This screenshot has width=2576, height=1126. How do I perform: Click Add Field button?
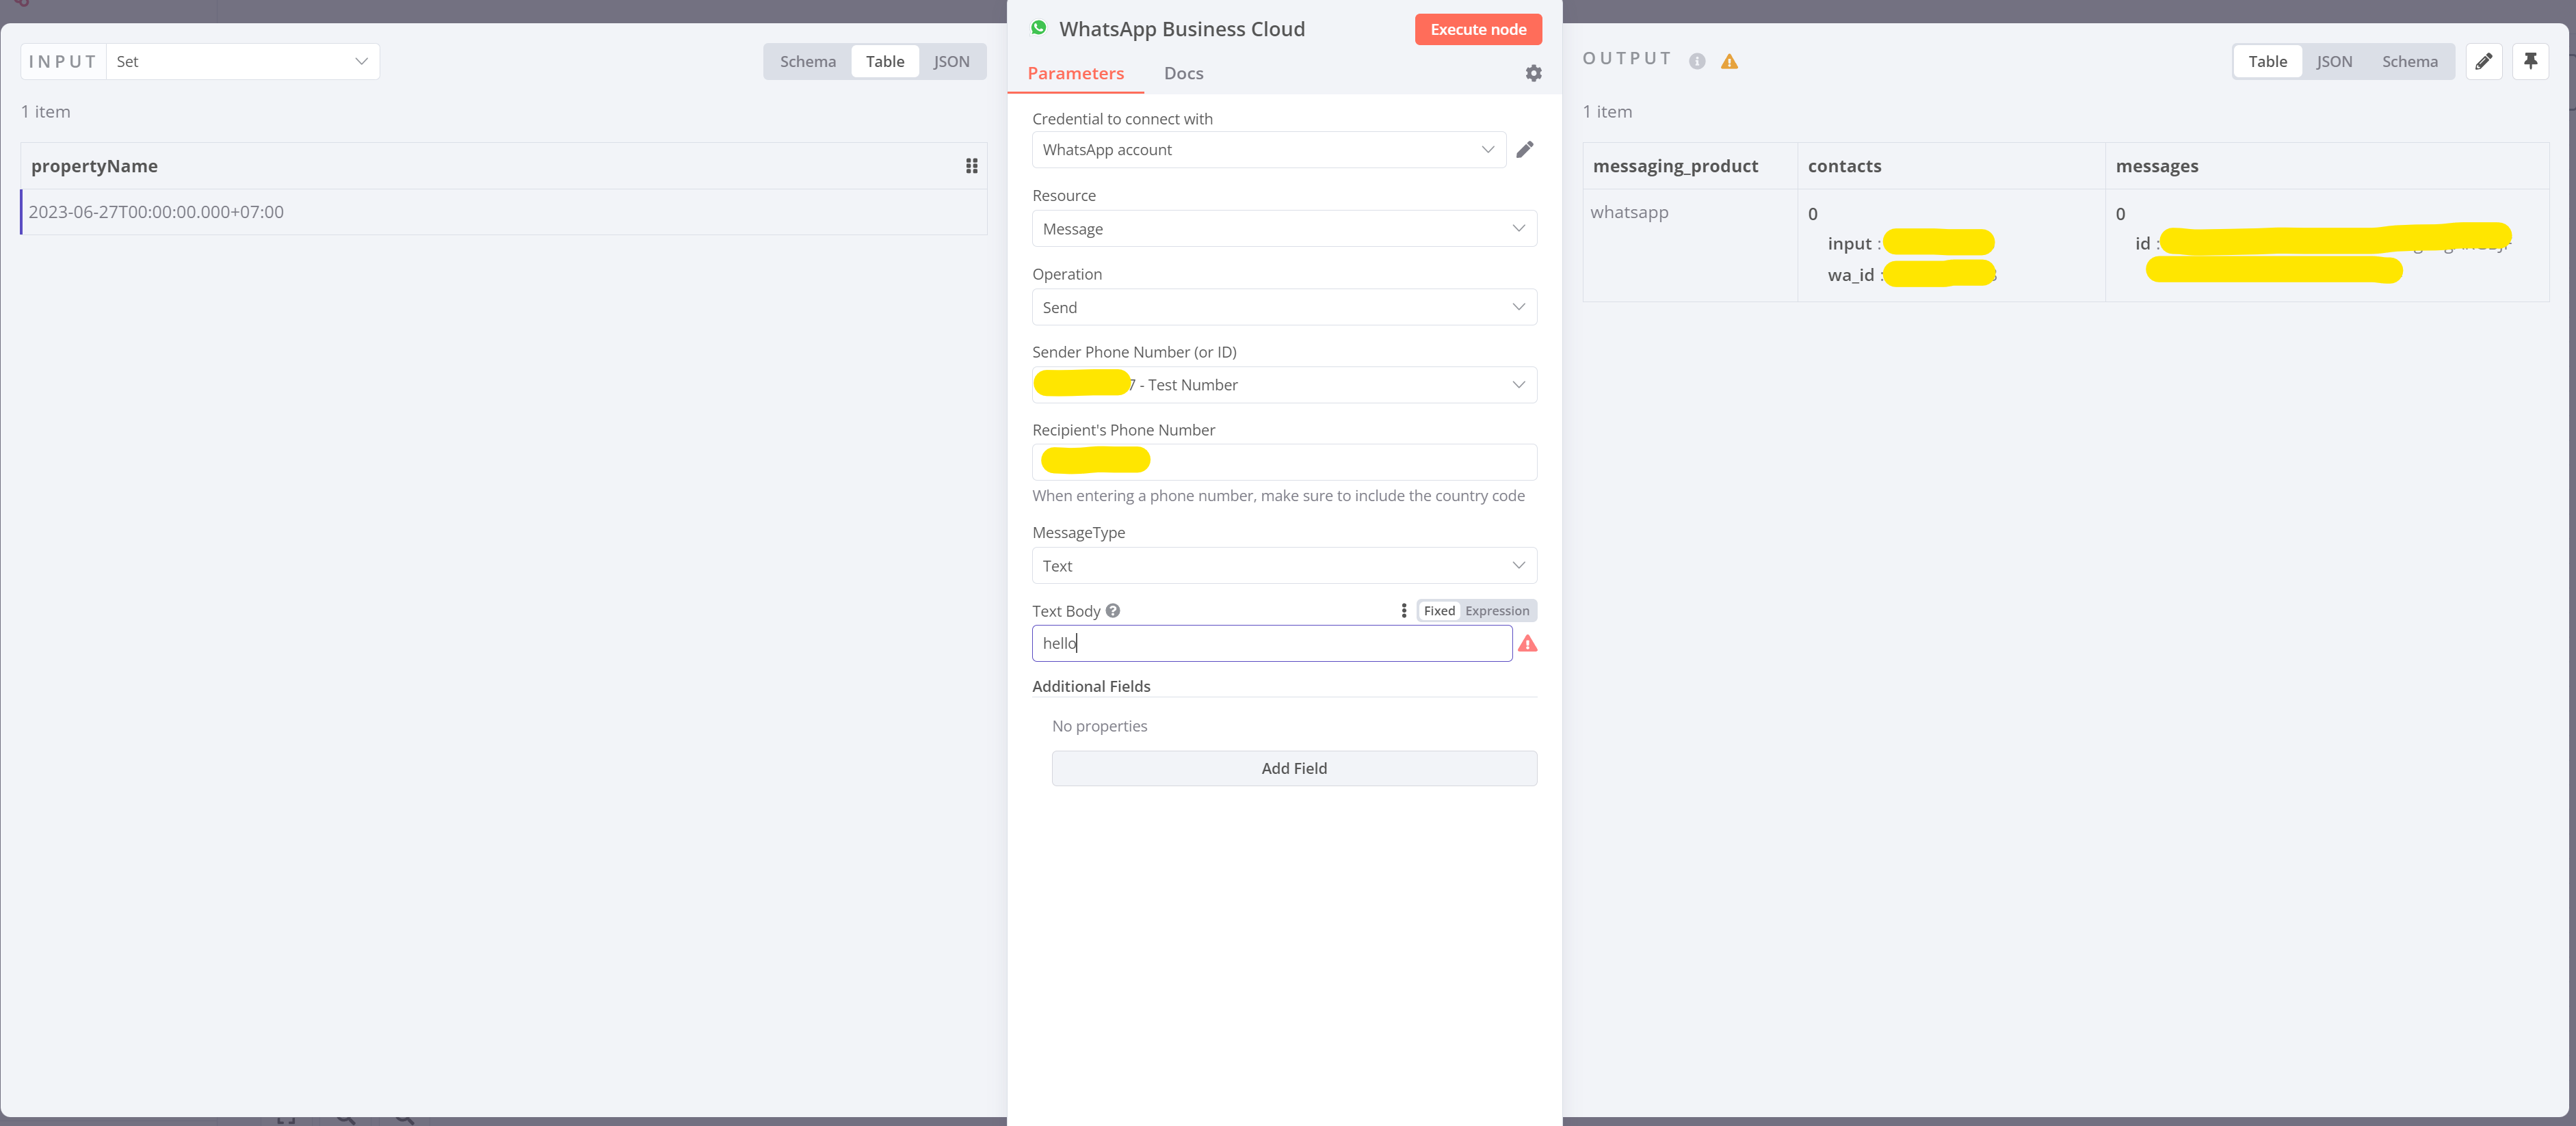1294,768
